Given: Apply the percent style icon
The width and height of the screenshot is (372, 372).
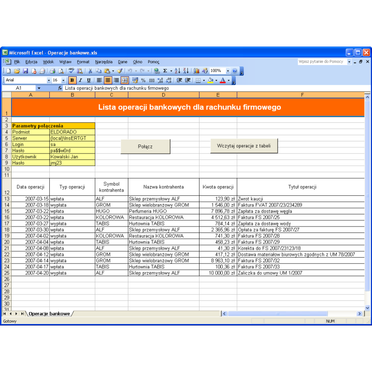Looking at the screenshot, I should 143,80.
